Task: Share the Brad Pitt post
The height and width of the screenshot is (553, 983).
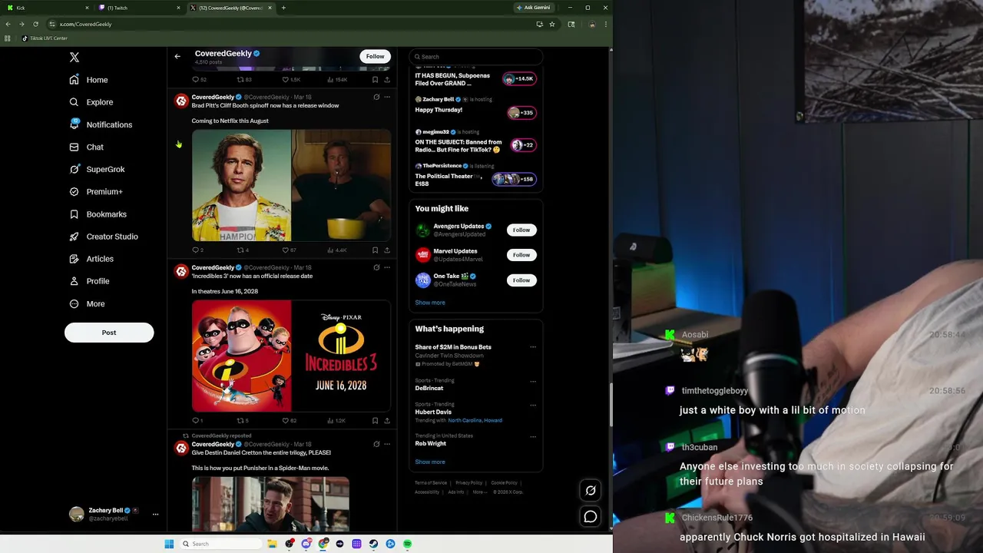Action: coord(387,250)
